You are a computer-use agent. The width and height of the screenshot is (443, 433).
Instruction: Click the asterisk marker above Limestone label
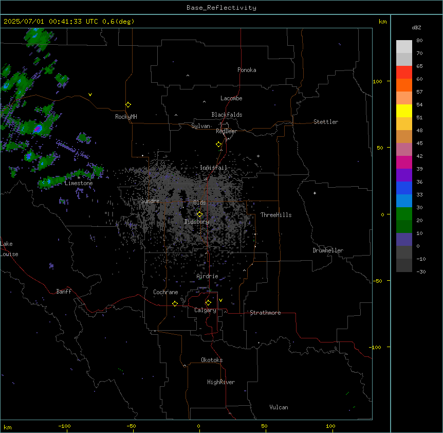pyautogui.click(x=79, y=178)
